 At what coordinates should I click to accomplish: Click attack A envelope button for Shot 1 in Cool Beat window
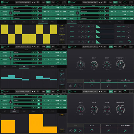(x=82, y=27)
